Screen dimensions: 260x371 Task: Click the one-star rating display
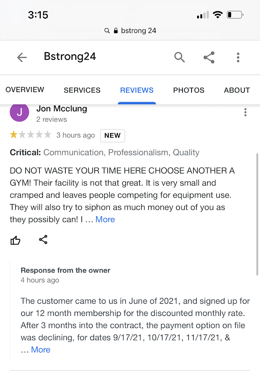pyautogui.click(x=30, y=135)
